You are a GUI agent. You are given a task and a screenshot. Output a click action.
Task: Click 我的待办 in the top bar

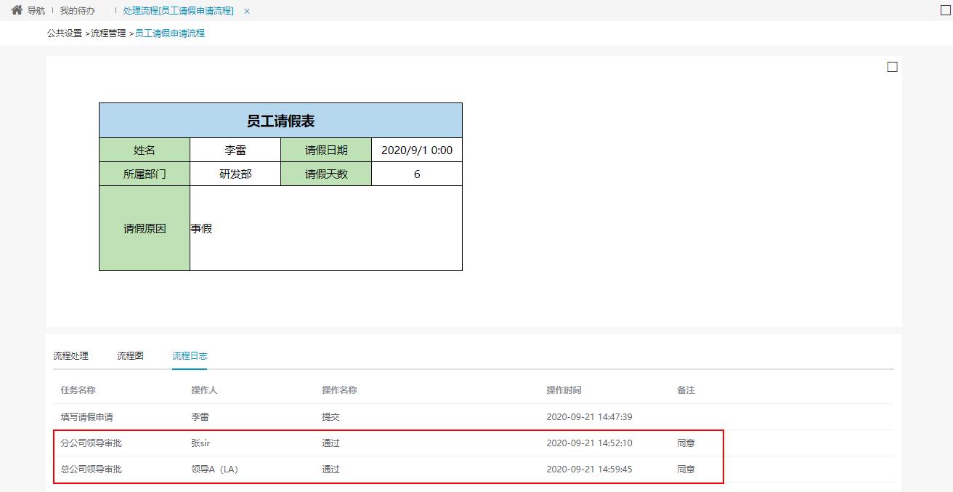[76, 10]
